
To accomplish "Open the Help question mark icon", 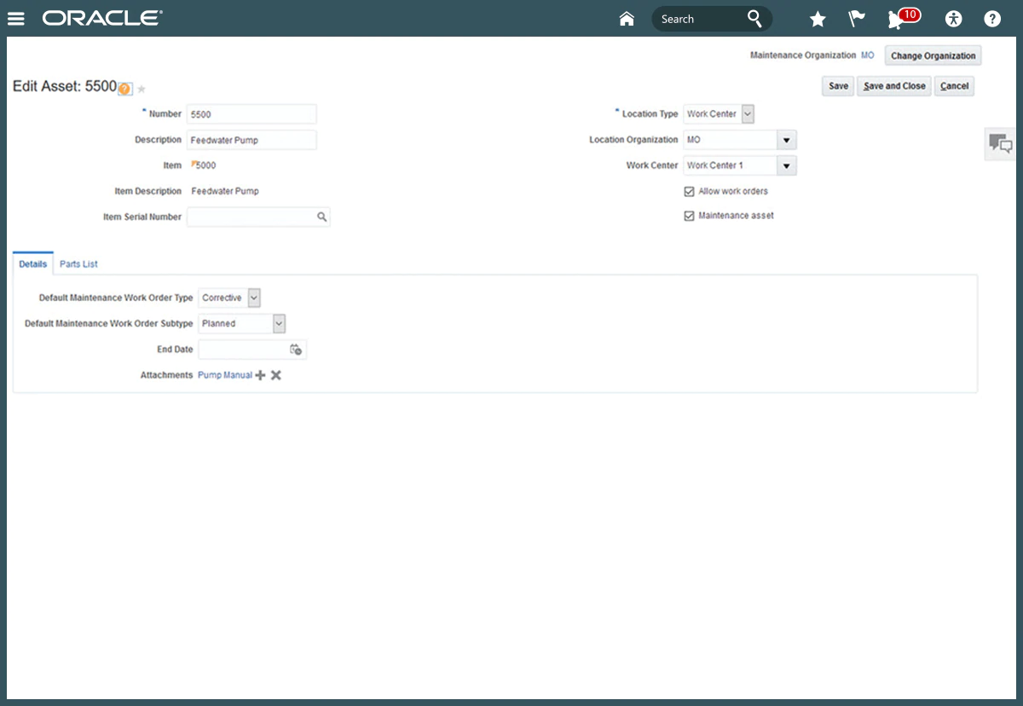I will 992,19.
